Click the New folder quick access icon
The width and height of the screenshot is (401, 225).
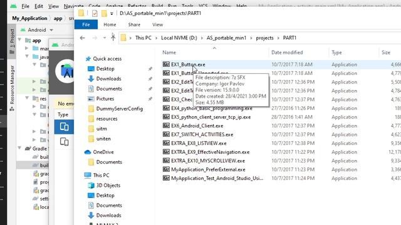click(x=104, y=13)
